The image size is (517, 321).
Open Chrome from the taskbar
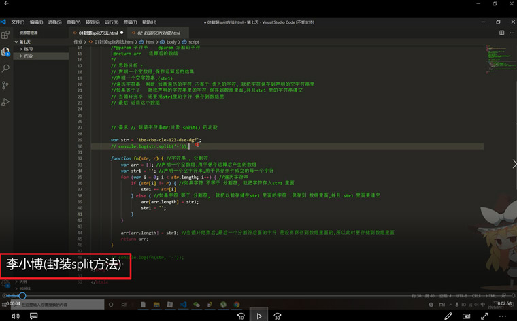pos(237,305)
